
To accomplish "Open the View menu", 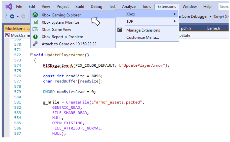I will (46, 7).
